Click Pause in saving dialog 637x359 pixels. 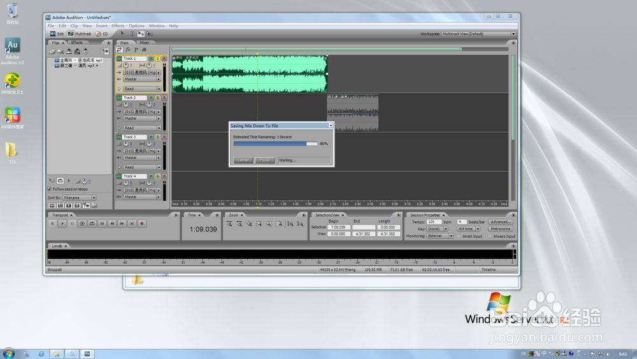[x=265, y=160]
